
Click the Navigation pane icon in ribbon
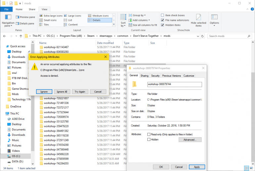[8, 18]
